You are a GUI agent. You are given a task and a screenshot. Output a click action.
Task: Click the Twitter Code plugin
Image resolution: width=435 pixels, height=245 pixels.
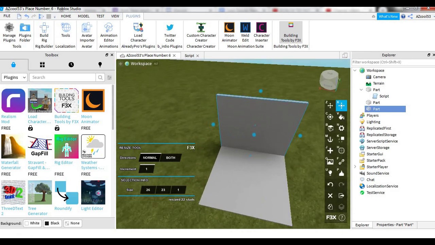(x=170, y=33)
